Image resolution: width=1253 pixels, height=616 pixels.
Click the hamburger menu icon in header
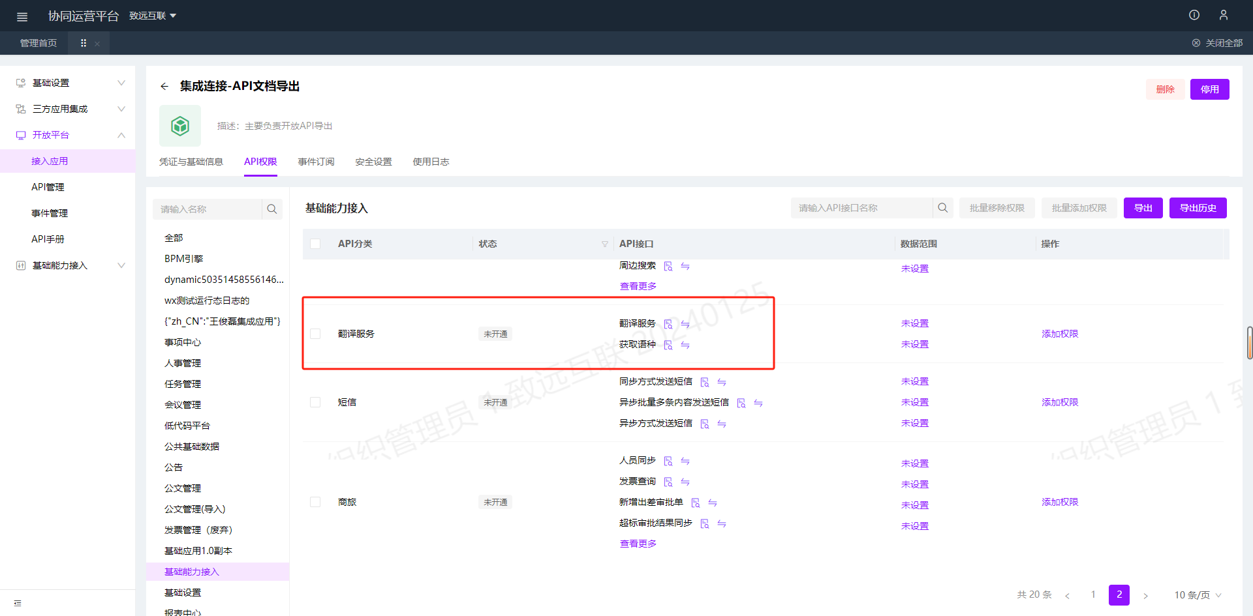(22, 16)
